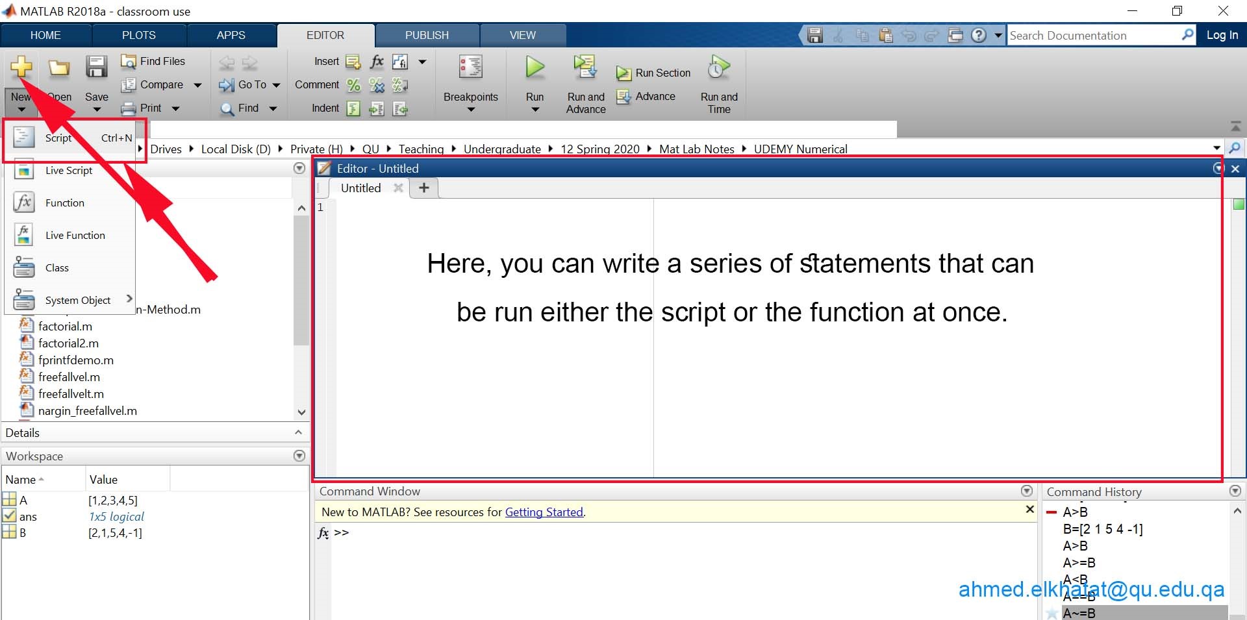The width and height of the screenshot is (1247, 620).
Task: Click the New file plus icon
Action: click(x=21, y=66)
